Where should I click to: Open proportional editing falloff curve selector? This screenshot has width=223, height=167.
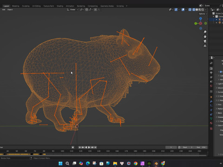99,10
